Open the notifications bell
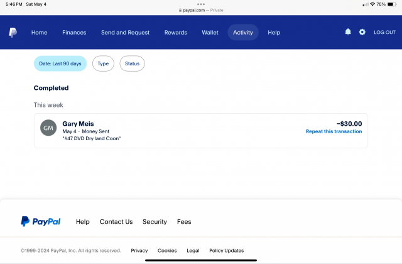Image resolution: width=402 pixels, height=264 pixels. (x=348, y=32)
